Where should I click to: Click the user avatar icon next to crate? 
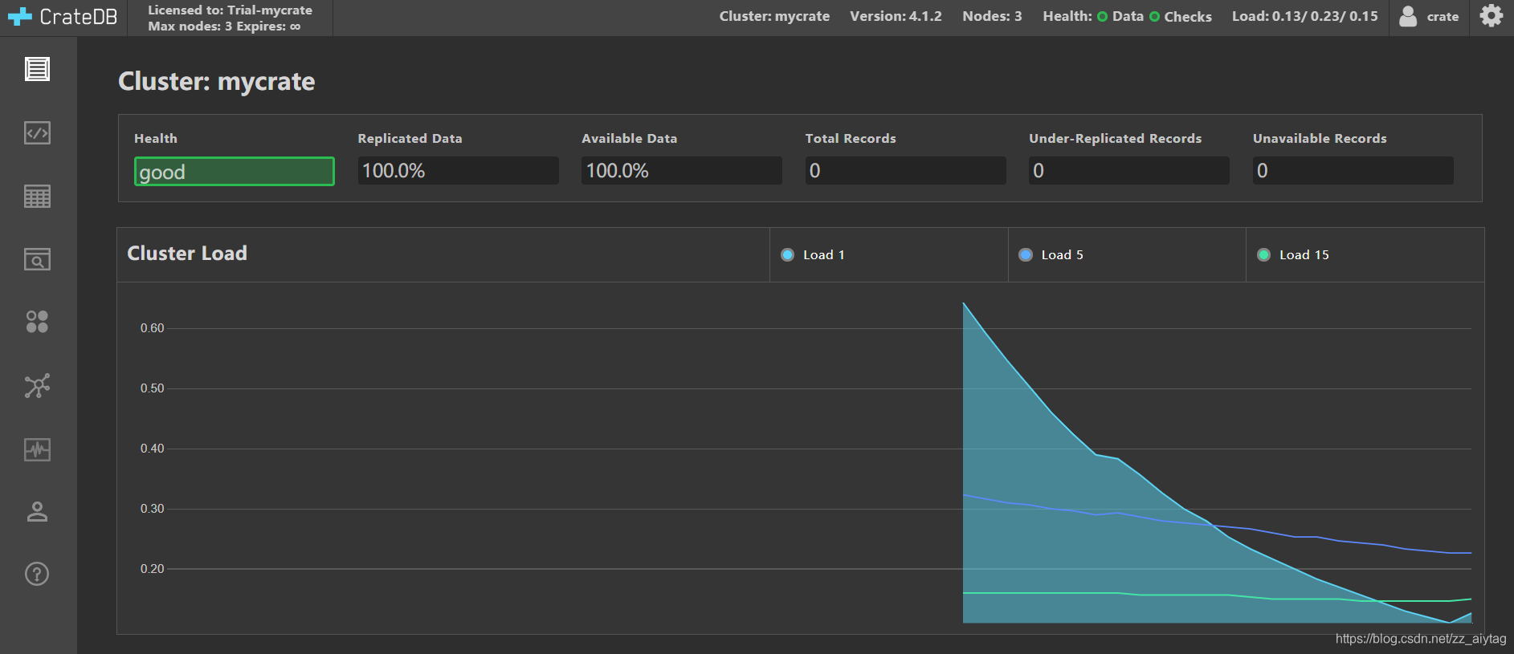click(x=1408, y=16)
